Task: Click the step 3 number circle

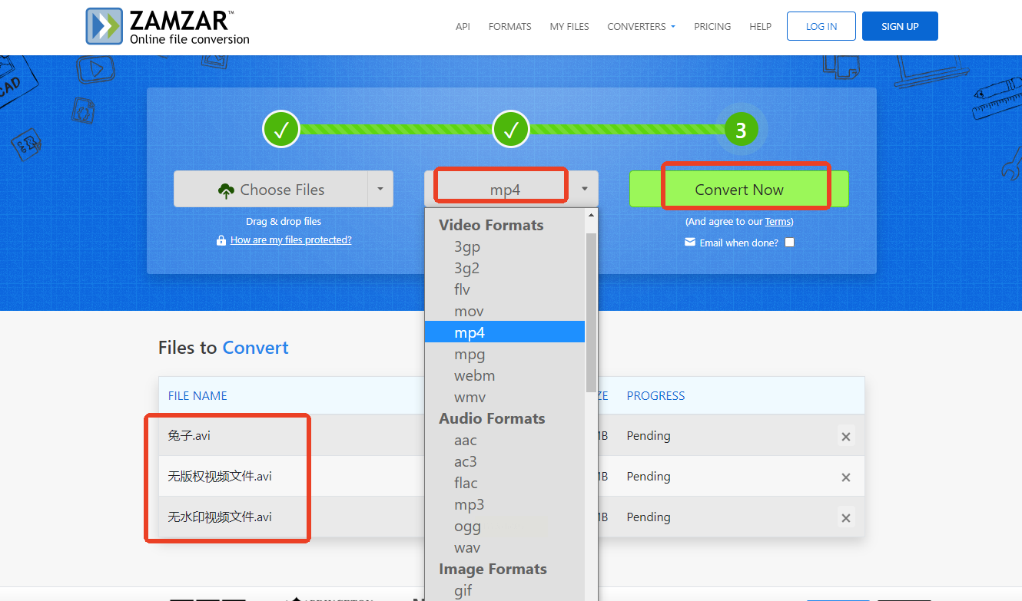Action: click(x=741, y=130)
